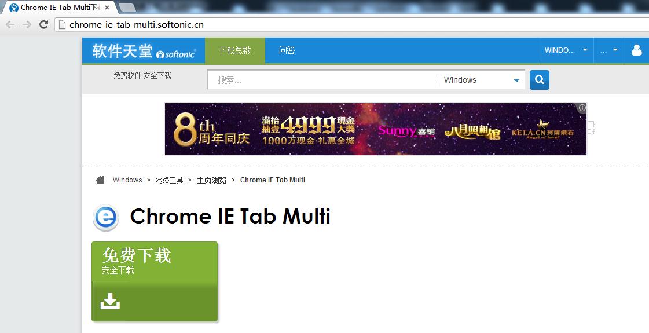649x333 pixels.
Task: Expand the ... more options dropdown
Action: (x=609, y=50)
